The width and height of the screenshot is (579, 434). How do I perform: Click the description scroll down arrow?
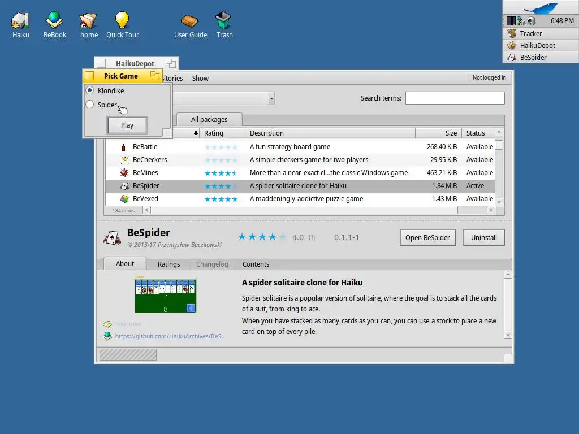[508, 335]
